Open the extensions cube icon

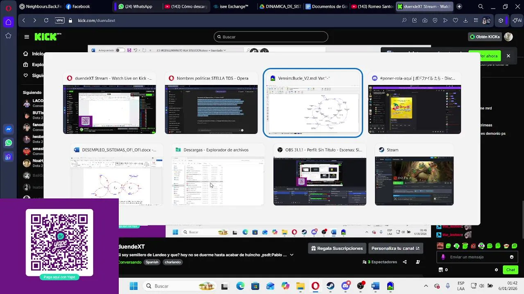point(501,20)
